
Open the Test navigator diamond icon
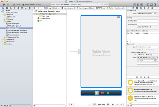point(18,8)
